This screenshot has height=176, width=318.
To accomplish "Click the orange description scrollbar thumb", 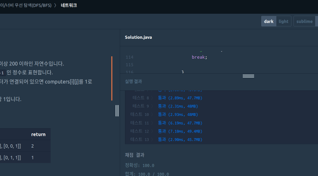I will pyautogui.click(x=112, y=78).
